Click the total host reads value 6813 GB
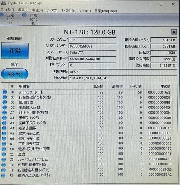 click(x=164, y=40)
